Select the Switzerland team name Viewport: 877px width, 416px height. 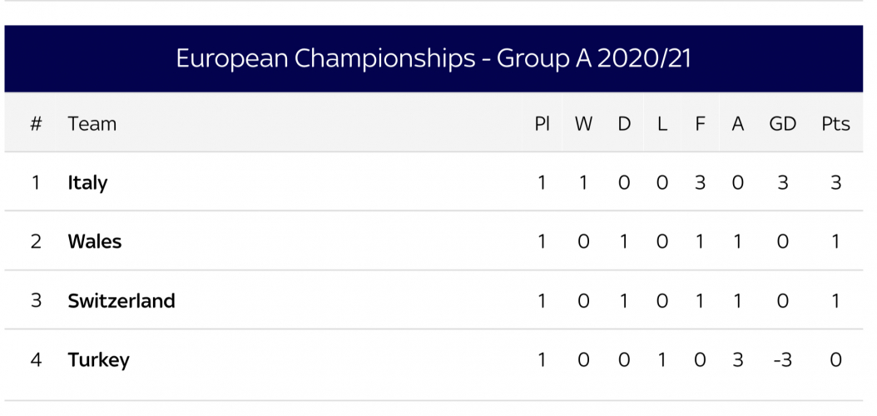(x=121, y=300)
